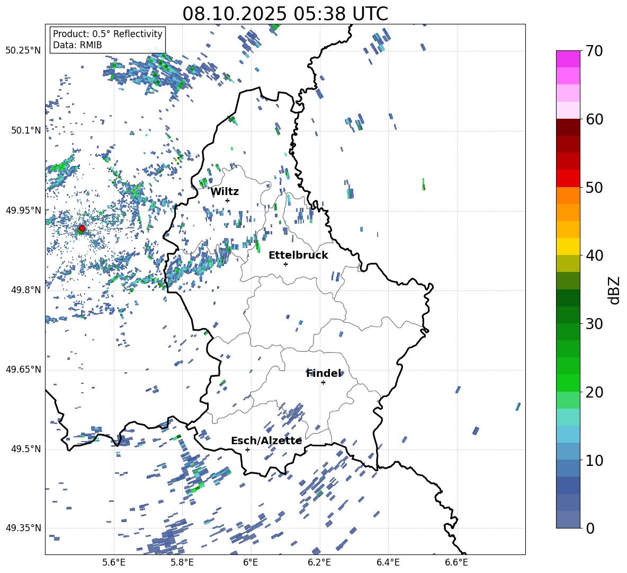This screenshot has width=627, height=573.
Task: Select the Wiltz city label
Action: coord(225,192)
